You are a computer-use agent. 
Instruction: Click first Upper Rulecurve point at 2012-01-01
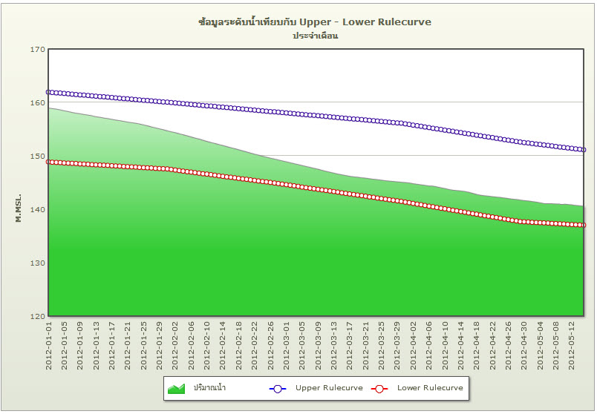click(48, 92)
